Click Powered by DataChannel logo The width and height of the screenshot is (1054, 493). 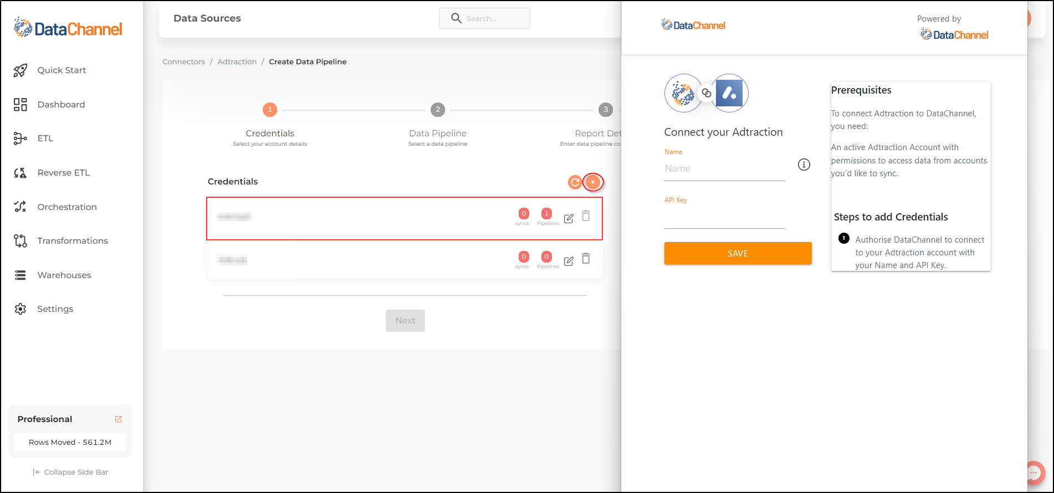coord(954,34)
